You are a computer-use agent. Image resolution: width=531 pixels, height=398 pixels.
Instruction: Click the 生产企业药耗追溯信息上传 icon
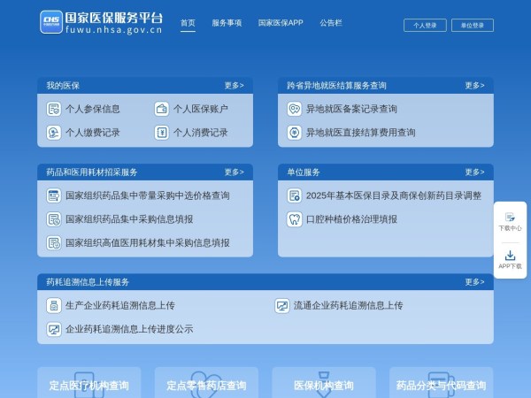pos(53,305)
